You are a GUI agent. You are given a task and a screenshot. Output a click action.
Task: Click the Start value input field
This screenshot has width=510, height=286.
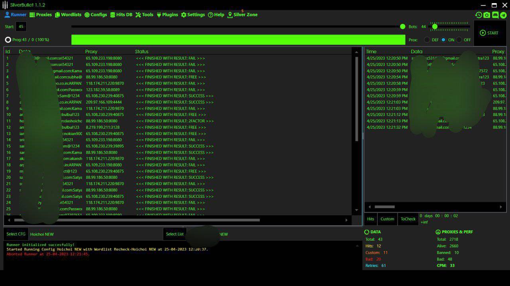21,27
